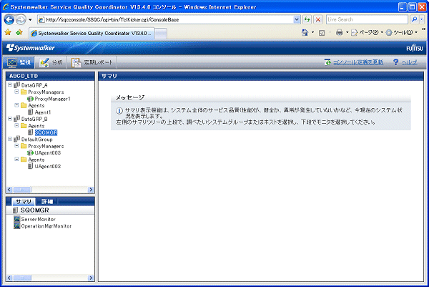Refresh the page with green arrows icon
The image size is (429, 287).
(307, 19)
